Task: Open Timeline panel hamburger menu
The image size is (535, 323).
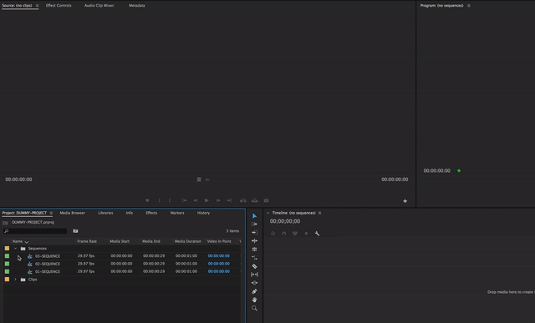Action: (x=319, y=213)
